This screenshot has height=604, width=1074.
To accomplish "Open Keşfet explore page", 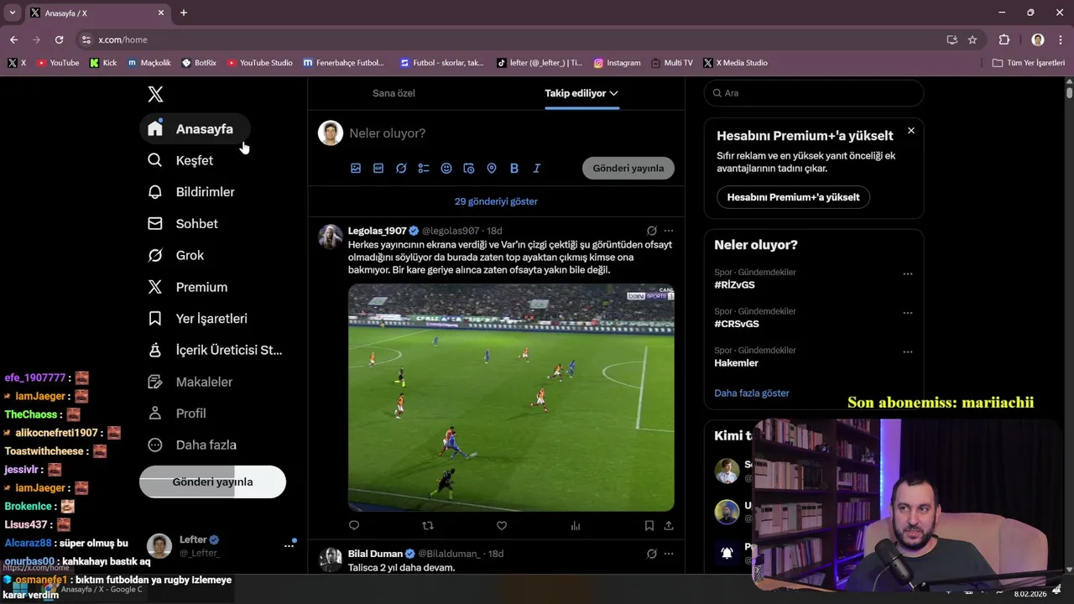I will [x=180, y=160].
